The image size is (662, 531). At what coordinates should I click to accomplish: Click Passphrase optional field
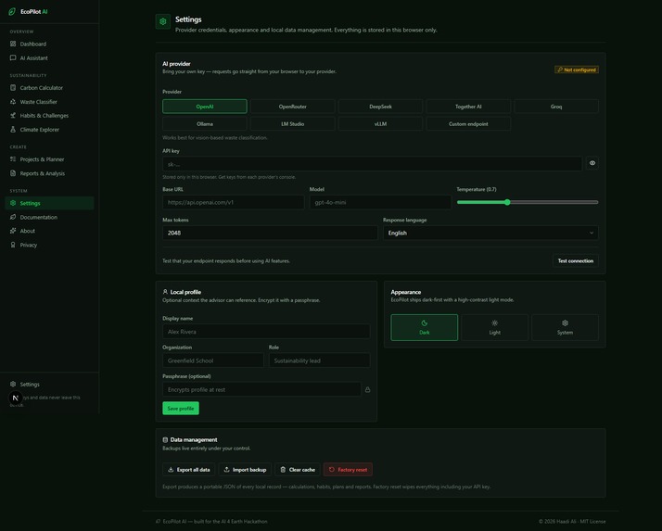[x=261, y=389]
